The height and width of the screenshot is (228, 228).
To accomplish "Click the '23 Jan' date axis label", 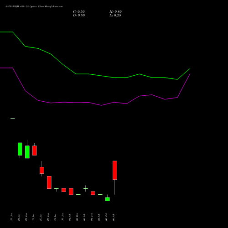I will click(33, 217).
